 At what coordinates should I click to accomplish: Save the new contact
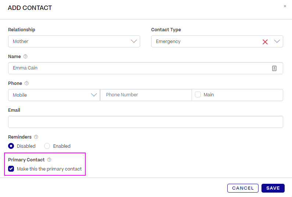(273, 188)
